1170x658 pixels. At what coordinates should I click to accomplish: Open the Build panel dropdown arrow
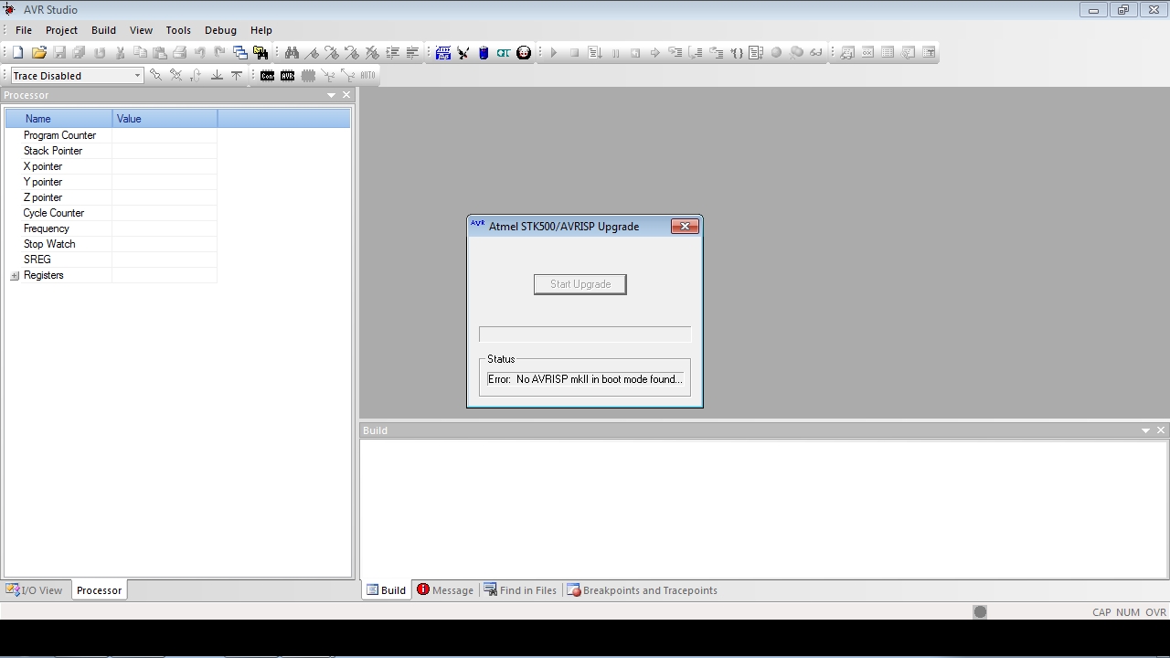(x=1145, y=430)
